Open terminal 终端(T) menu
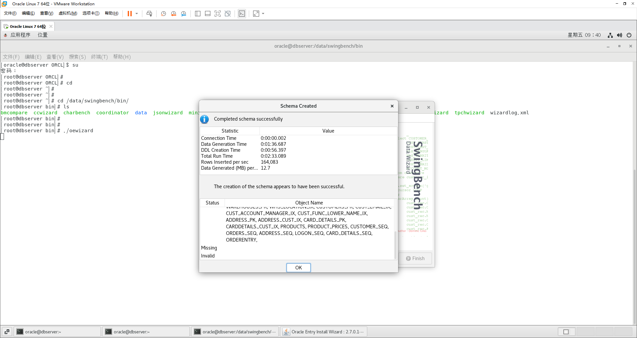This screenshot has height=338, width=637. [x=100, y=57]
